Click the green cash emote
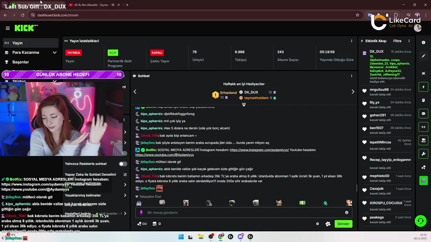Image resolution: width=431 pixels, height=242 pixels. 302,203
